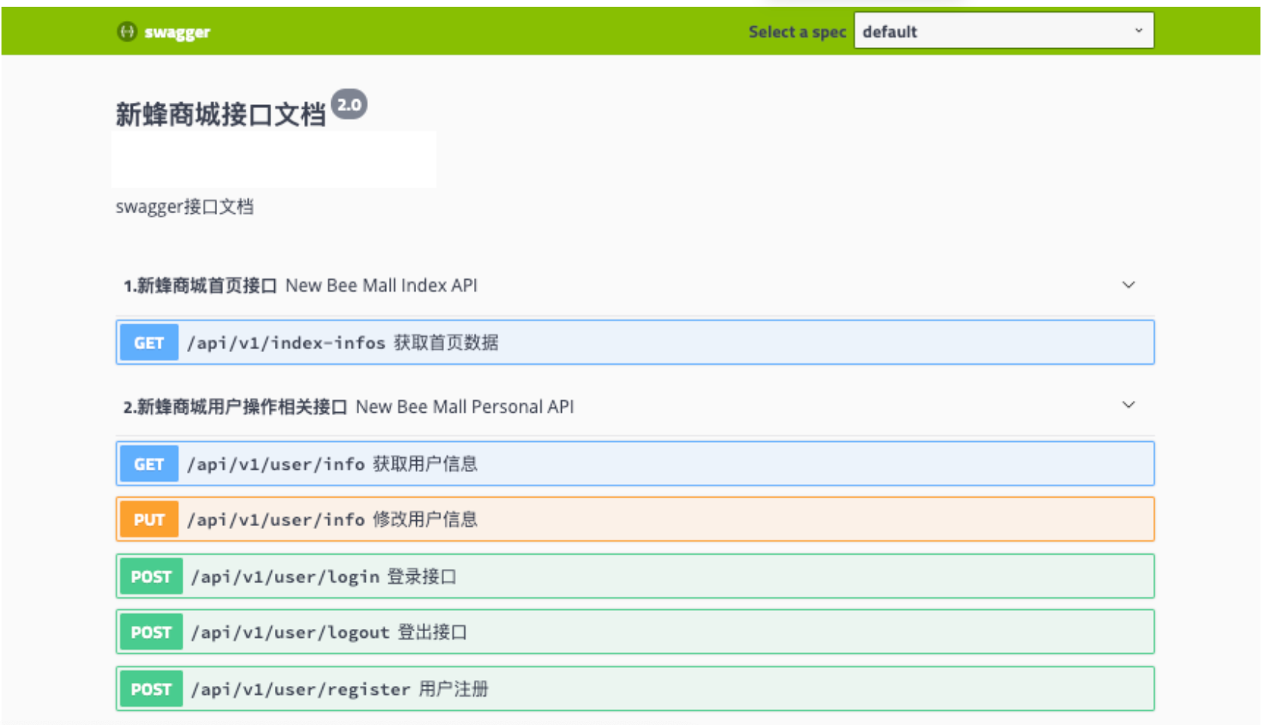Click the GET badge on /api/v1/index-infos
The width and height of the screenshot is (1283, 725).
point(148,342)
